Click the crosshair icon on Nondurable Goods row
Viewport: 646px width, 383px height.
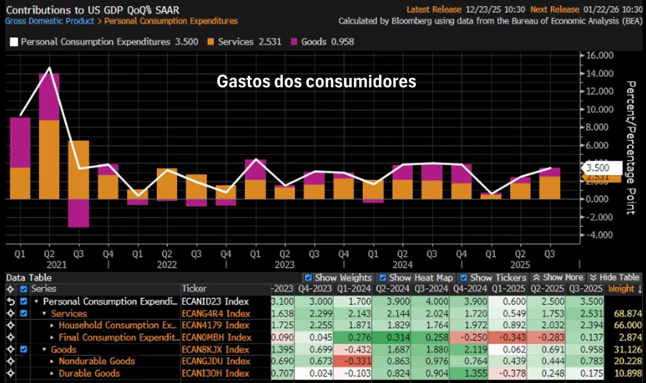click(x=9, y=361)
